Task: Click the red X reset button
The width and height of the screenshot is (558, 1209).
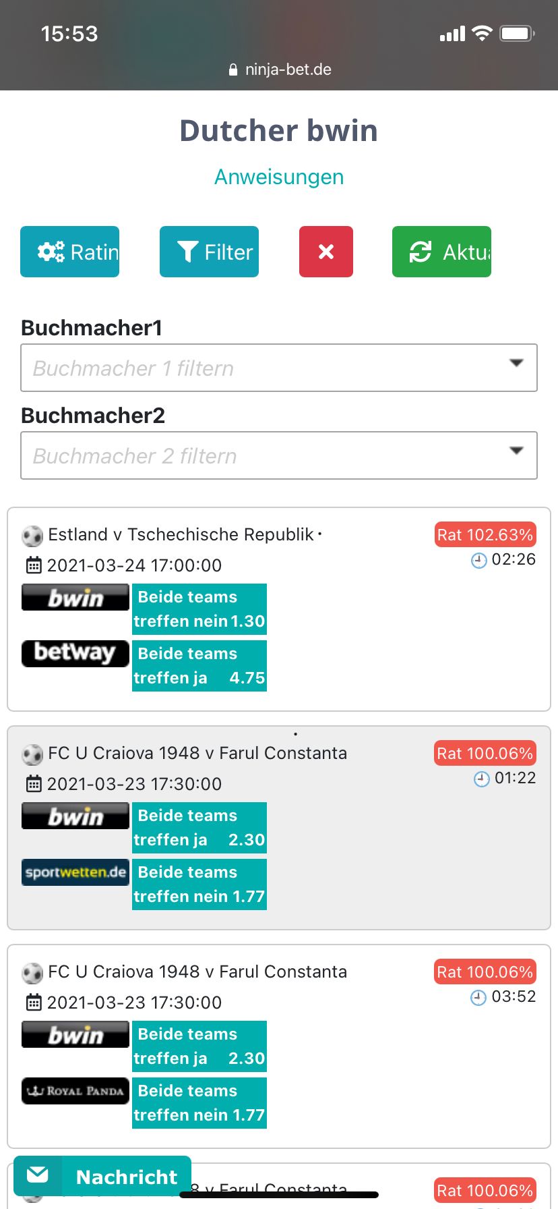Action: (x=326, y=252)
